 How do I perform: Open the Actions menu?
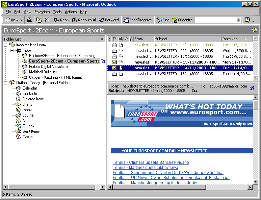coord(71,12)
